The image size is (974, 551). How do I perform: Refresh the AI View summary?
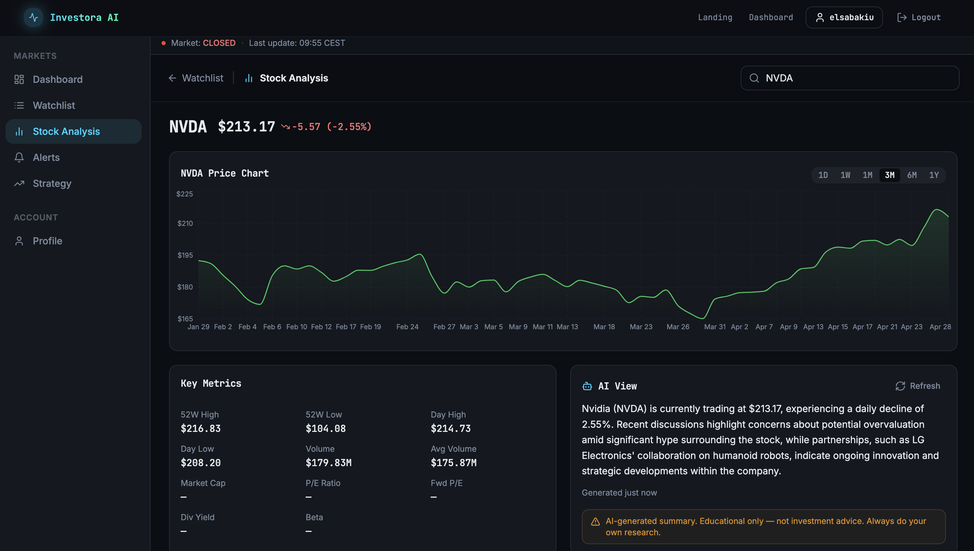[x=918, y=386]
